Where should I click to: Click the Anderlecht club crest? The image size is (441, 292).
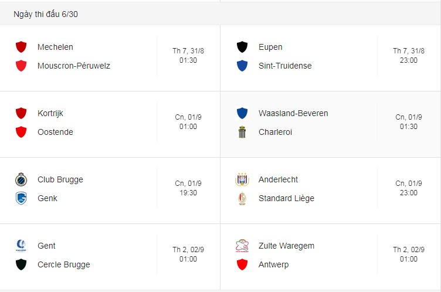[242, 179]
